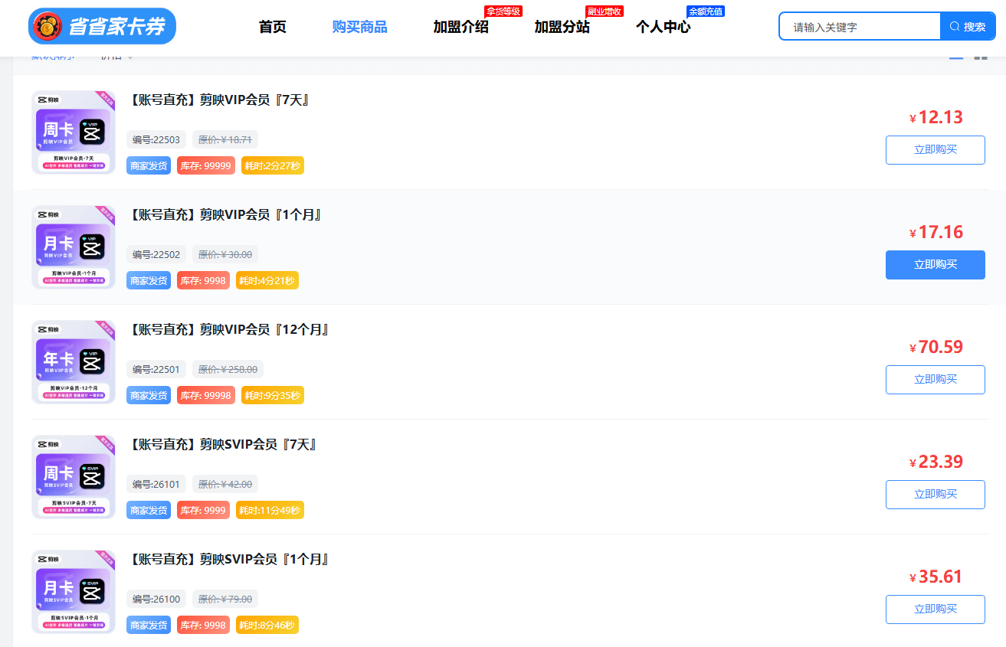The height and width of the screenshot is (647, 1006).
Task: Click the 拿货等级 red badge
Action: 503,11
